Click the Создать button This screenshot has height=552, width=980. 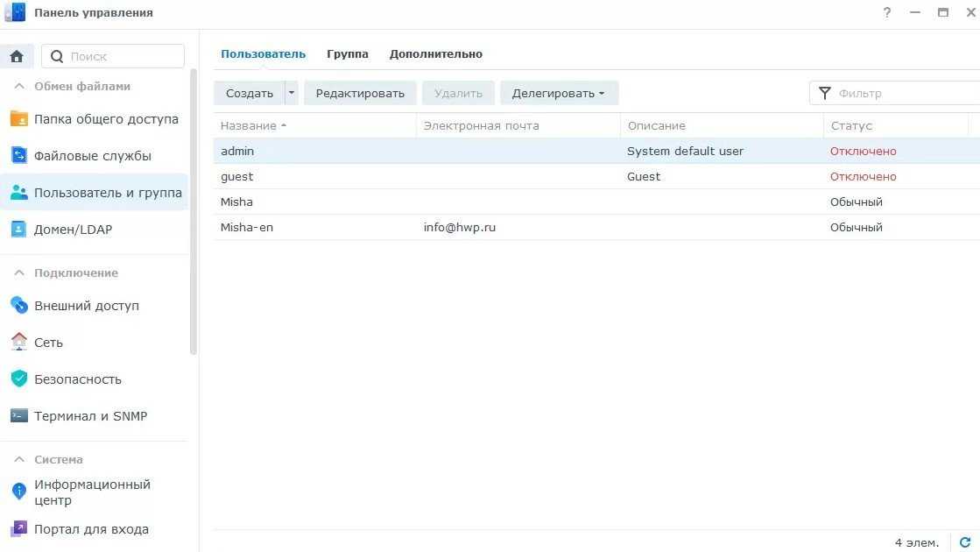click(250, 93)
